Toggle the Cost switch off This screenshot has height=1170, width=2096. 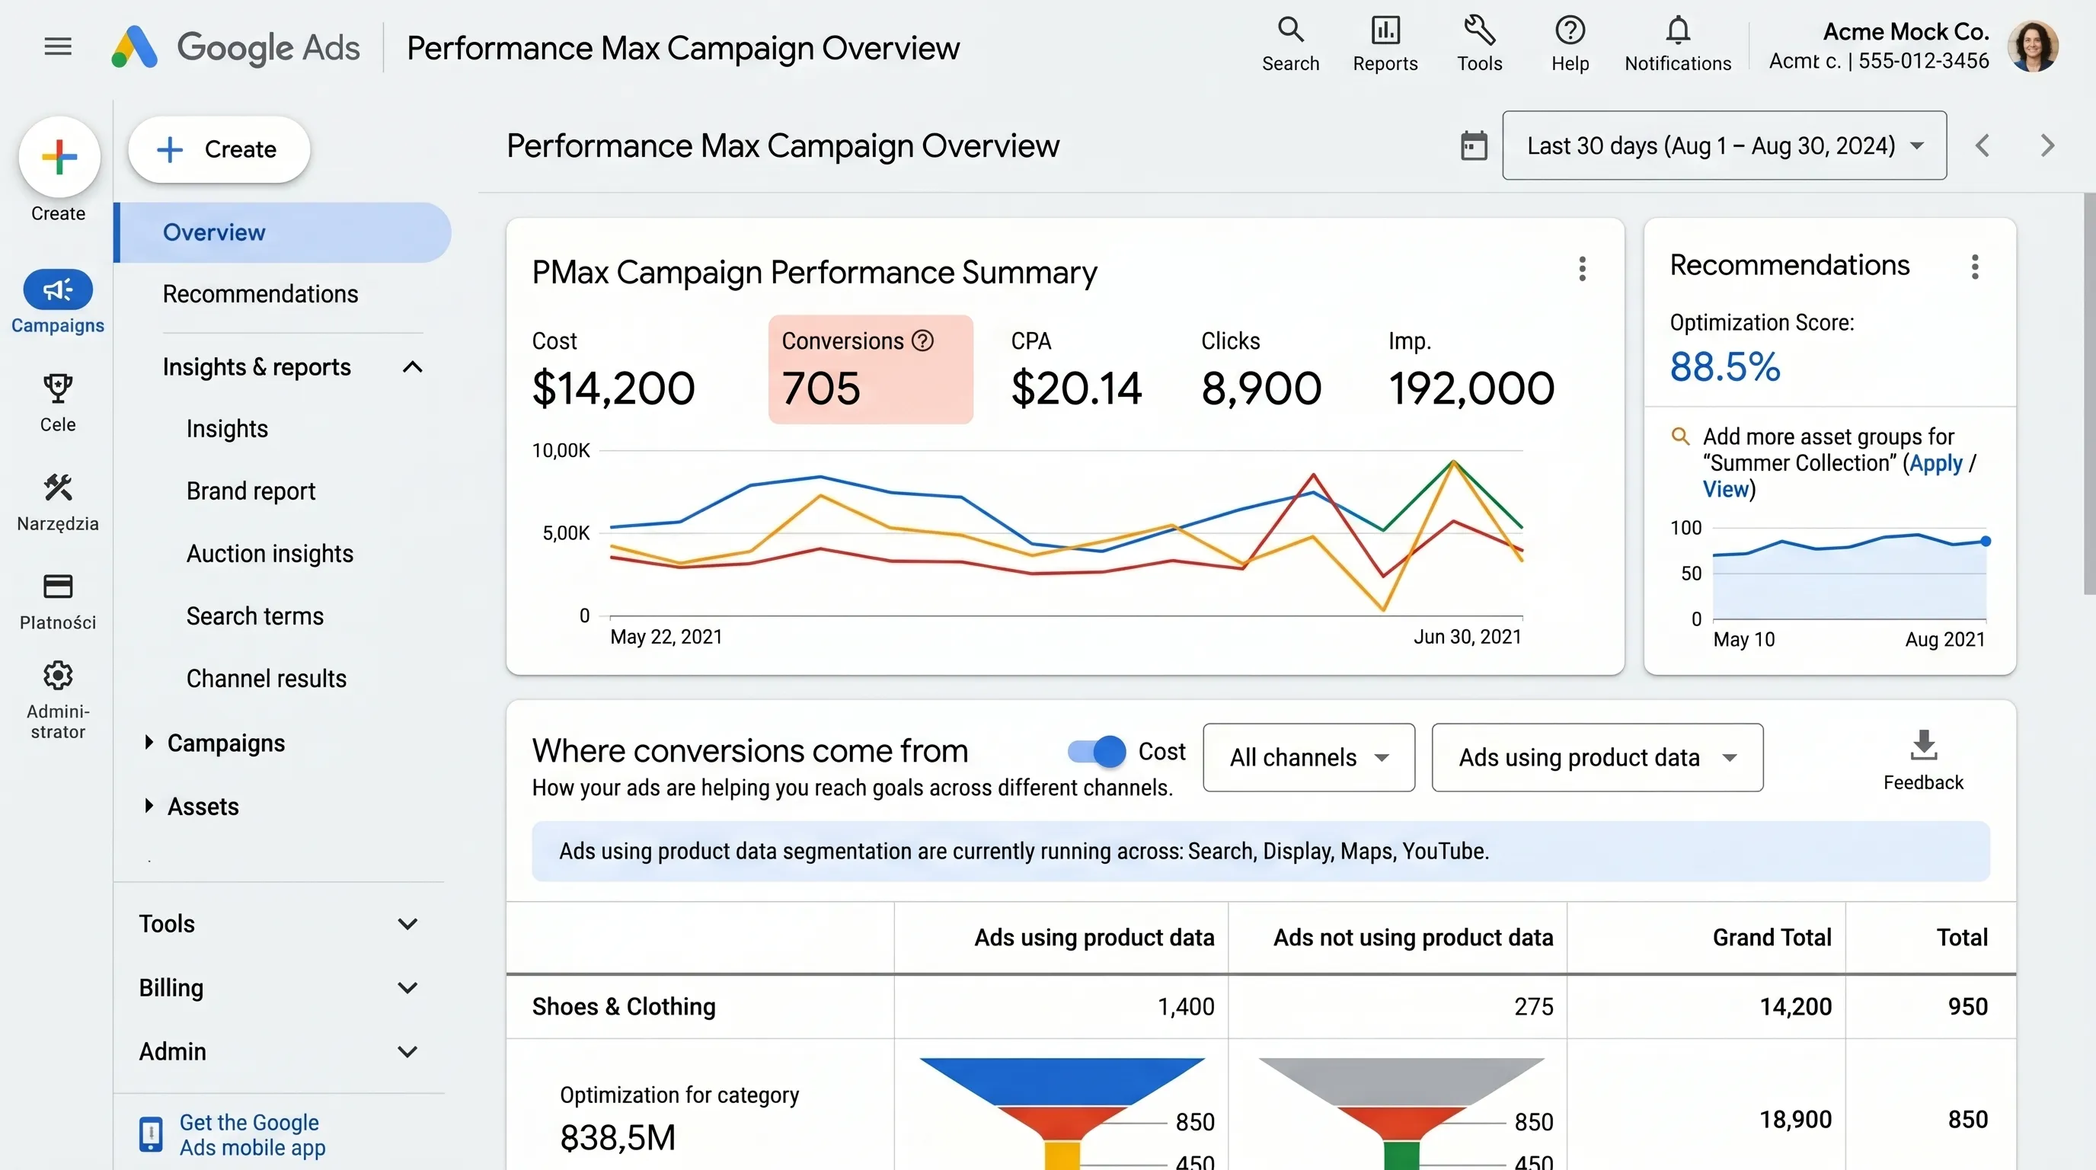[1097, 751]
